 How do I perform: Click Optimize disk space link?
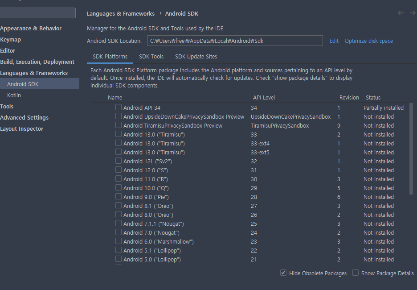368,41
